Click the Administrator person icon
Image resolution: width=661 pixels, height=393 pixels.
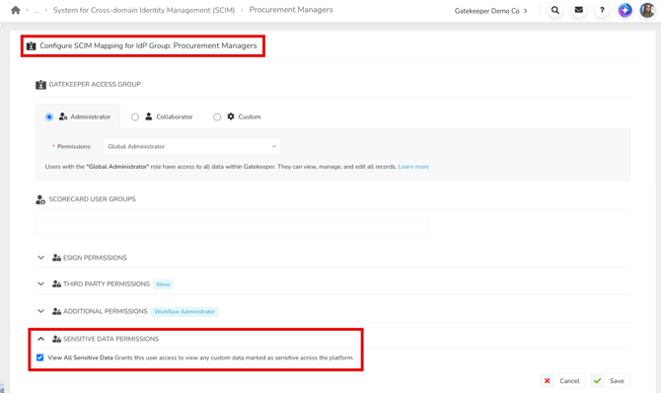pos(63,117)
